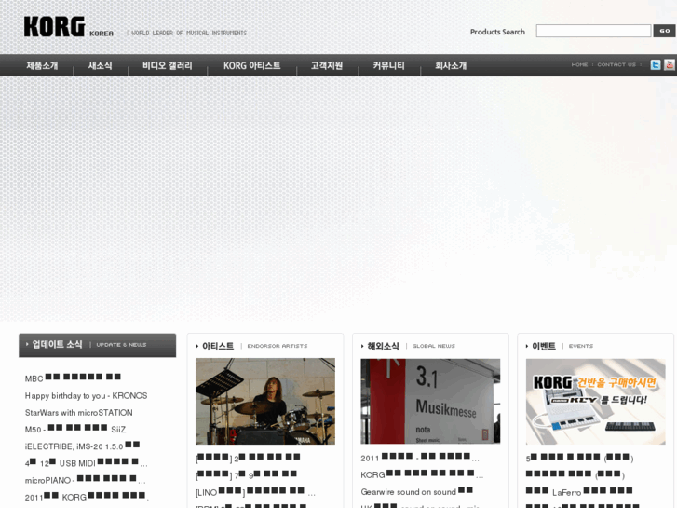Open the KORG 아티스트 menu
The width and height of the screenshot is (677, 508).
click(x=251, y=66)
